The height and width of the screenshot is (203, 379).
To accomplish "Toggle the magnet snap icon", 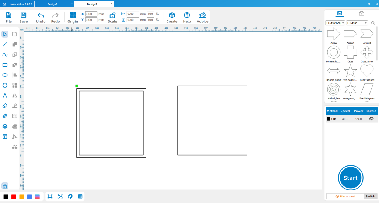I will 70,196.
